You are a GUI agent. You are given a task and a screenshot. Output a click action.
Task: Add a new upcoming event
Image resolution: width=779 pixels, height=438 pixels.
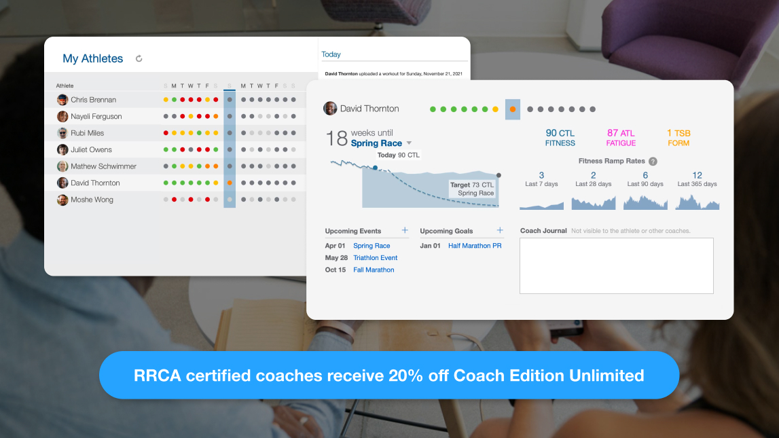coord(405,230)
